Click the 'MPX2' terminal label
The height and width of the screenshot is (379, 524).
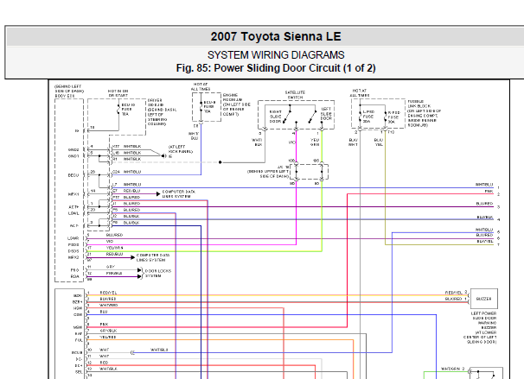click(x=73, y=257)
